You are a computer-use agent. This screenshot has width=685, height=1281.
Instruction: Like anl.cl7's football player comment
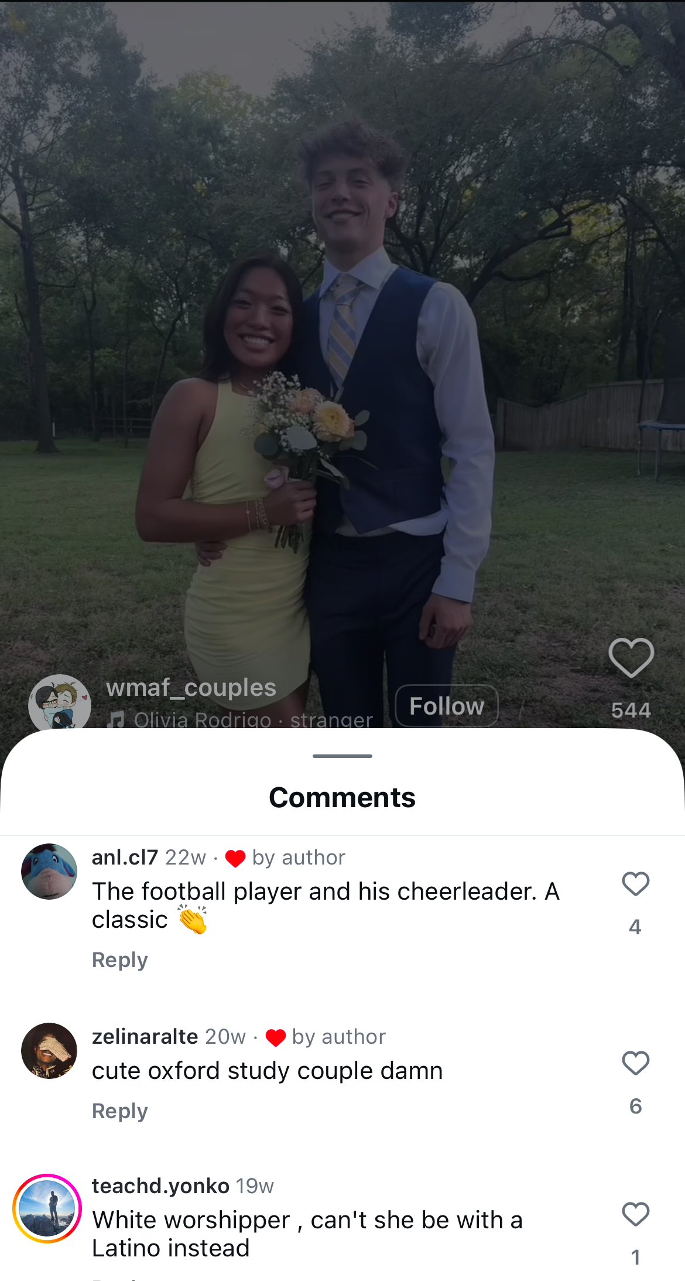635,884
